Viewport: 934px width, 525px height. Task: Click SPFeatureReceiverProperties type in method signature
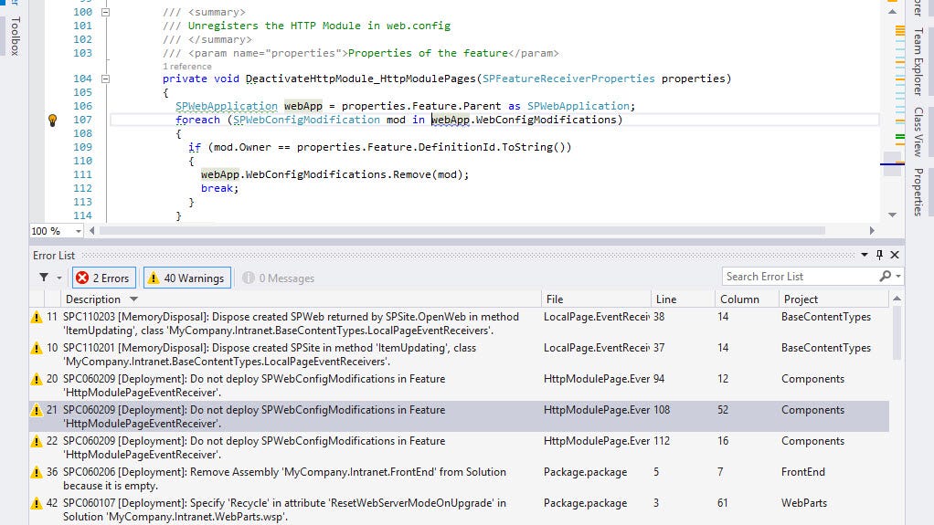click(x=568, y=79)
